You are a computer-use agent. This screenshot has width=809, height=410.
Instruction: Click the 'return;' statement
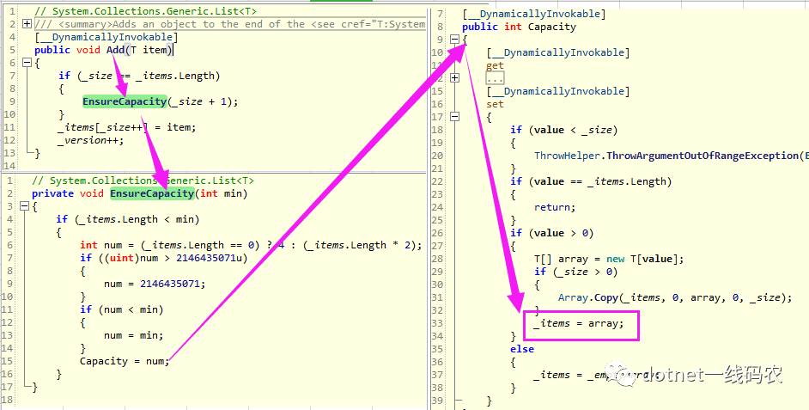555,207
